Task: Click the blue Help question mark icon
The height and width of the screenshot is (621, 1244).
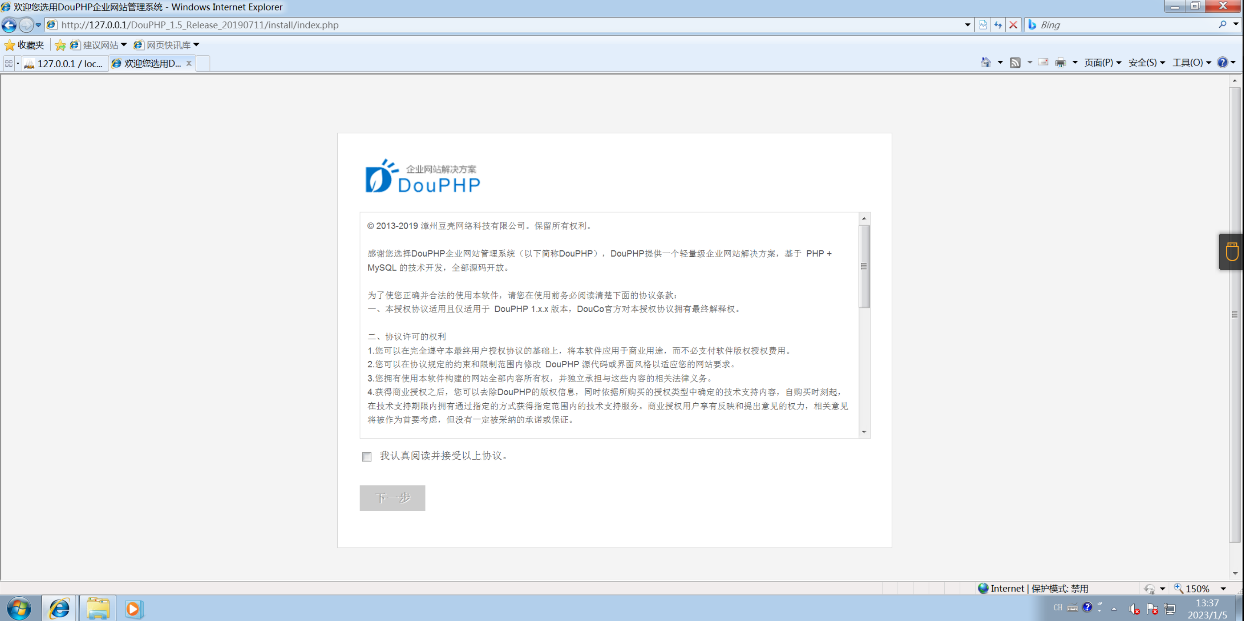Action: click(x=1222, y=62)
